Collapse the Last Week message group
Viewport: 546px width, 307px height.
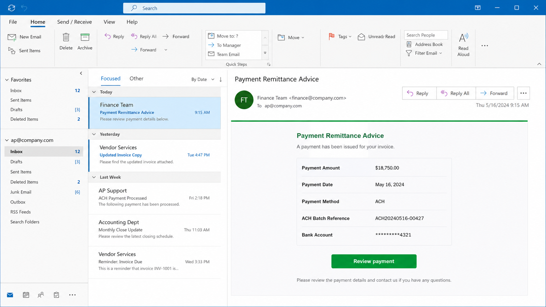point(94,177)
